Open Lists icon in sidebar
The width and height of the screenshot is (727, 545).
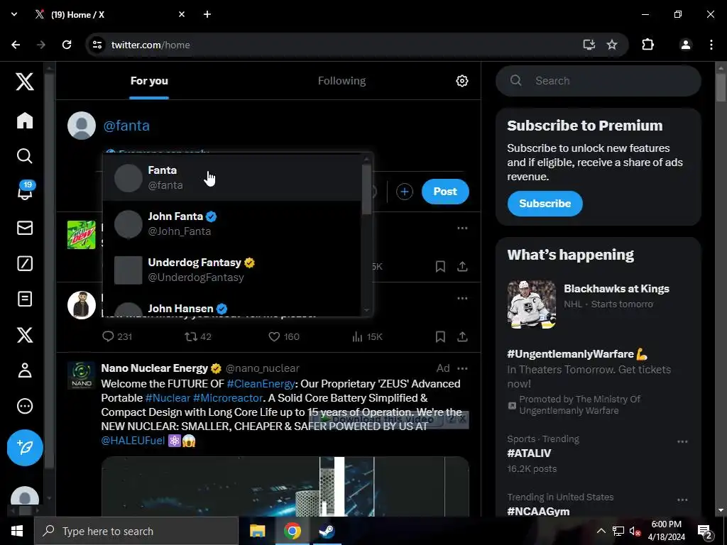(25, 299)
